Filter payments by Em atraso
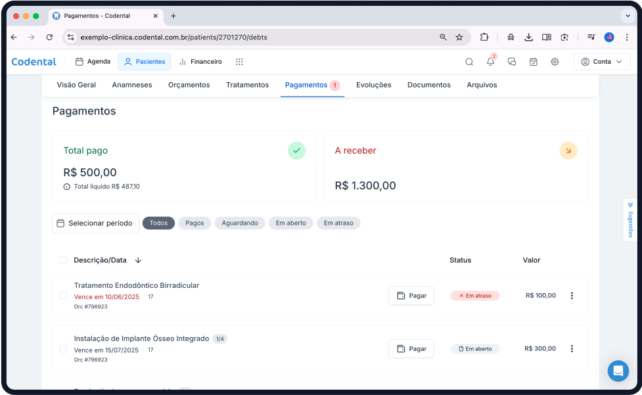Image resolution: width=642 pixels, height=395 pixels. pyautogui.click(x=338, y=223)
